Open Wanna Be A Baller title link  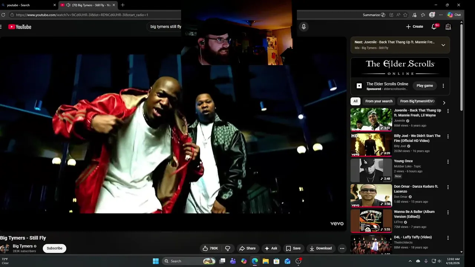coord(414,214)
